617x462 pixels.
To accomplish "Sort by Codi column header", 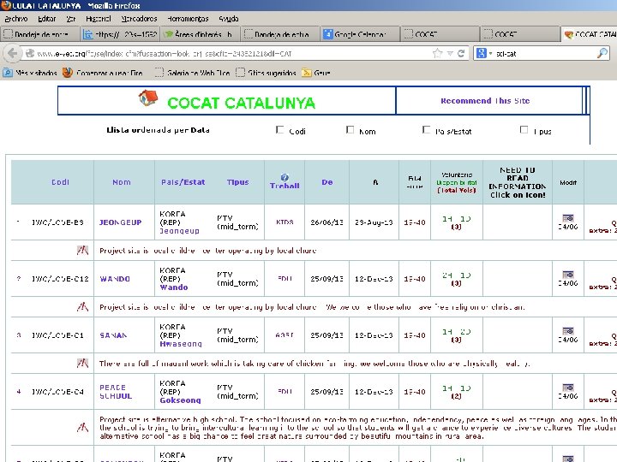I will point(60,182).
